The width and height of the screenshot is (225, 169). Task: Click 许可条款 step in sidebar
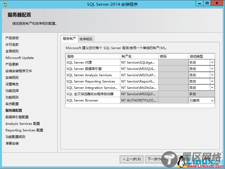pyautogui.click(x=12, y=44)
